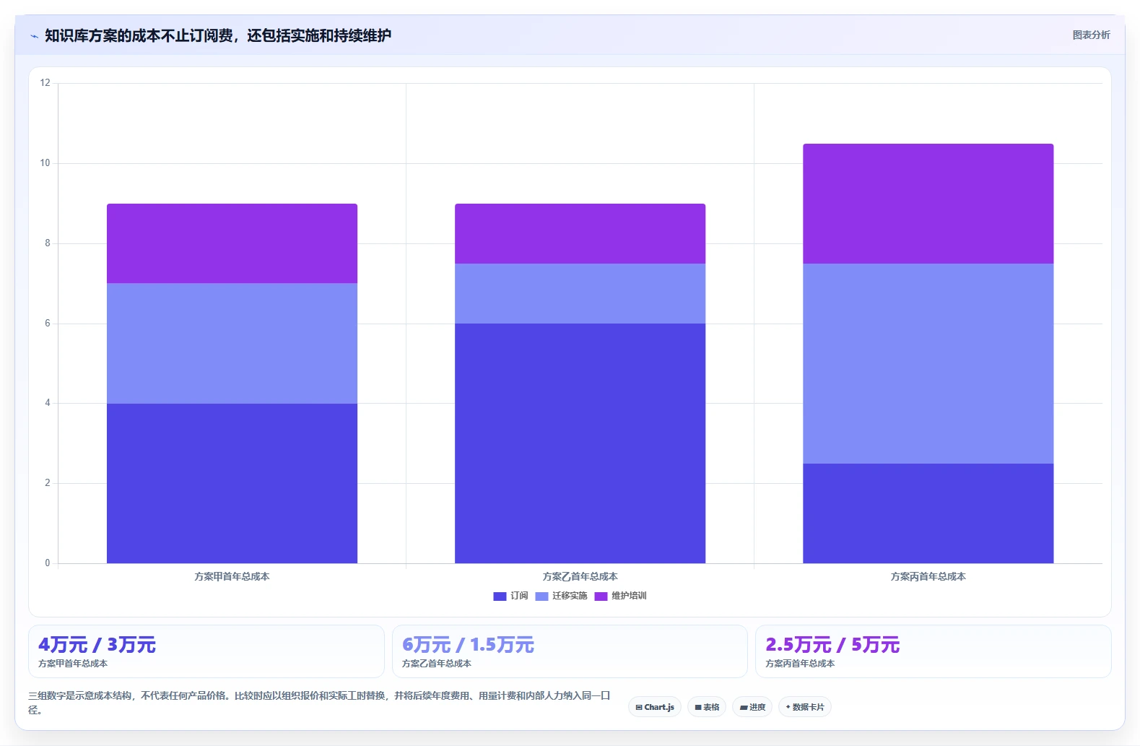The image size is (1140, 746).
Task: Click 方案丙首年总成本 caption under 2.5万元 card
Action: click(800, 664)
